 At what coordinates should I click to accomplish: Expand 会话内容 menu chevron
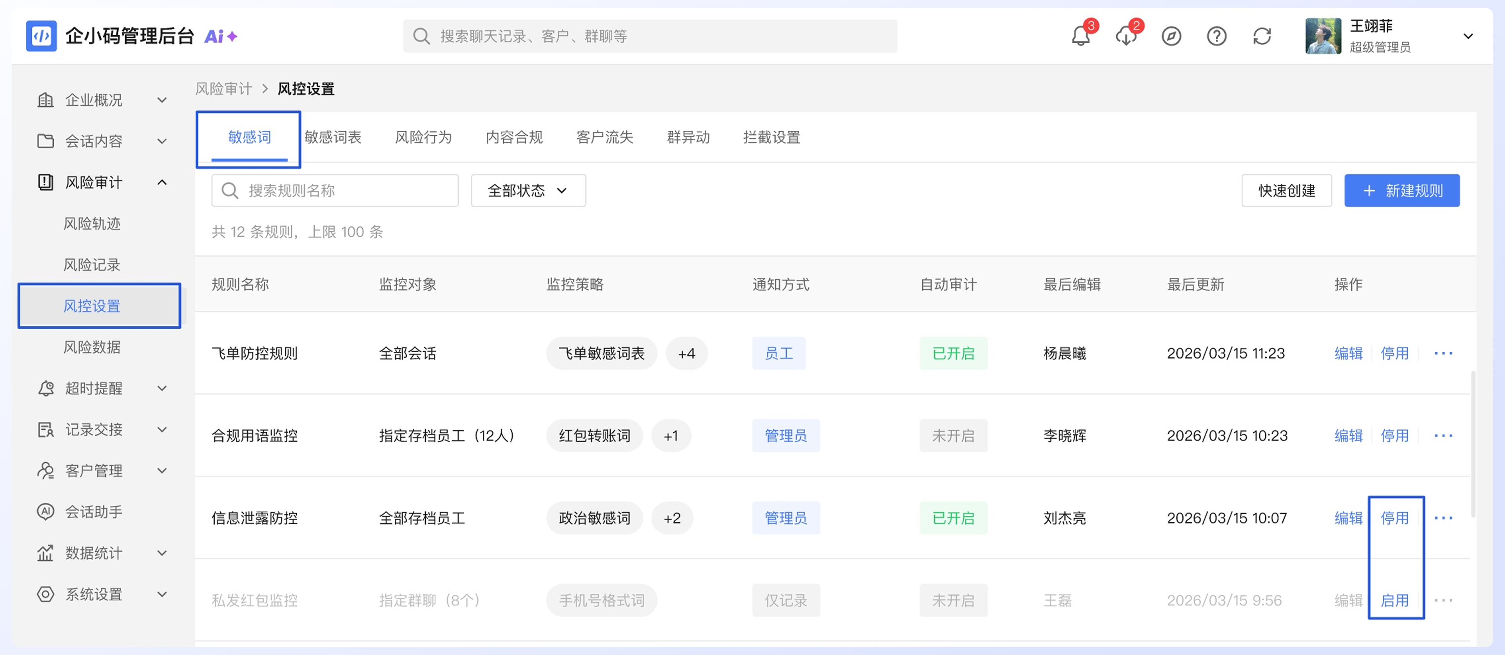point(162,141)
